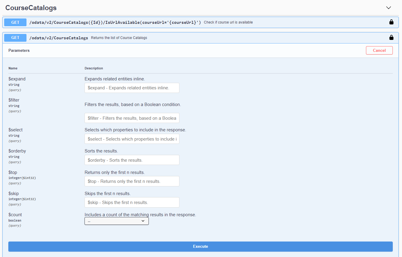The height and width of the screenshot is (257, 402).
Task: Focus the $filter text input
Action: pyautogui.click(x=132, y=118)
